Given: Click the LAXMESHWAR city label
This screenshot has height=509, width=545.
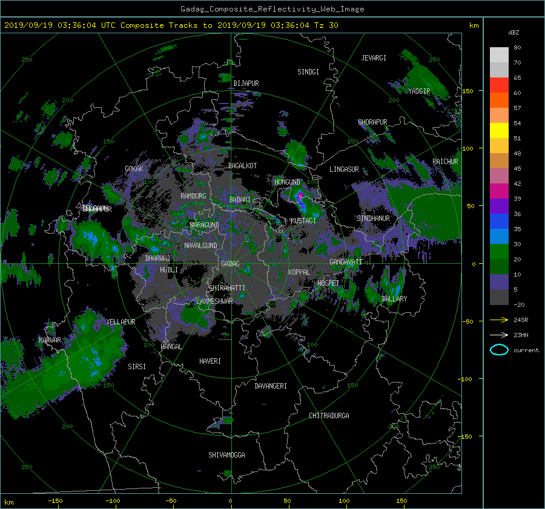Looking at the screenshot, I should click(x=214, y=301).
